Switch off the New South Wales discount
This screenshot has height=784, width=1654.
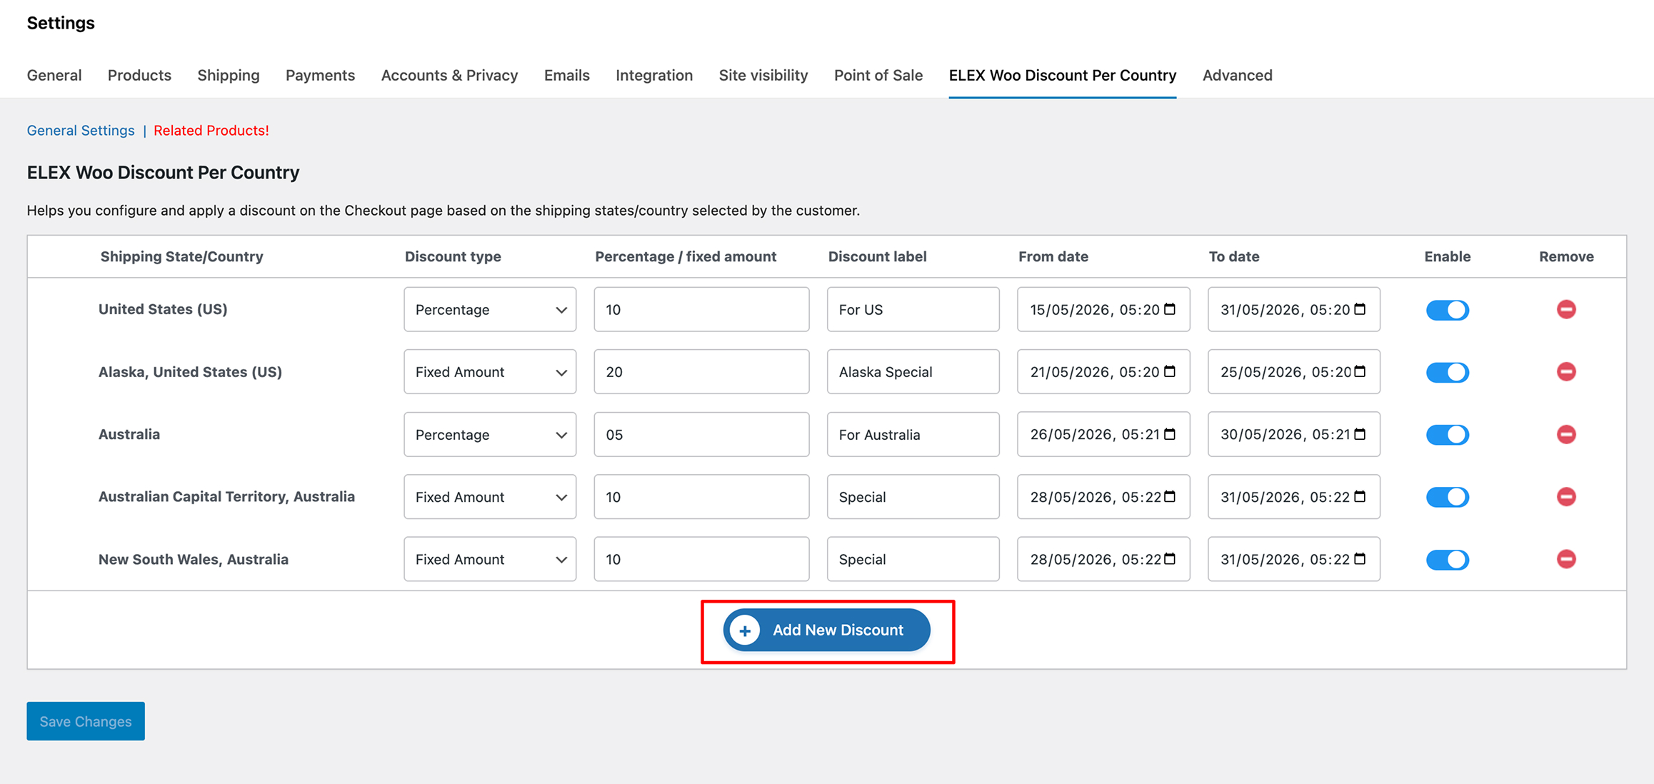coord(1447,560)
